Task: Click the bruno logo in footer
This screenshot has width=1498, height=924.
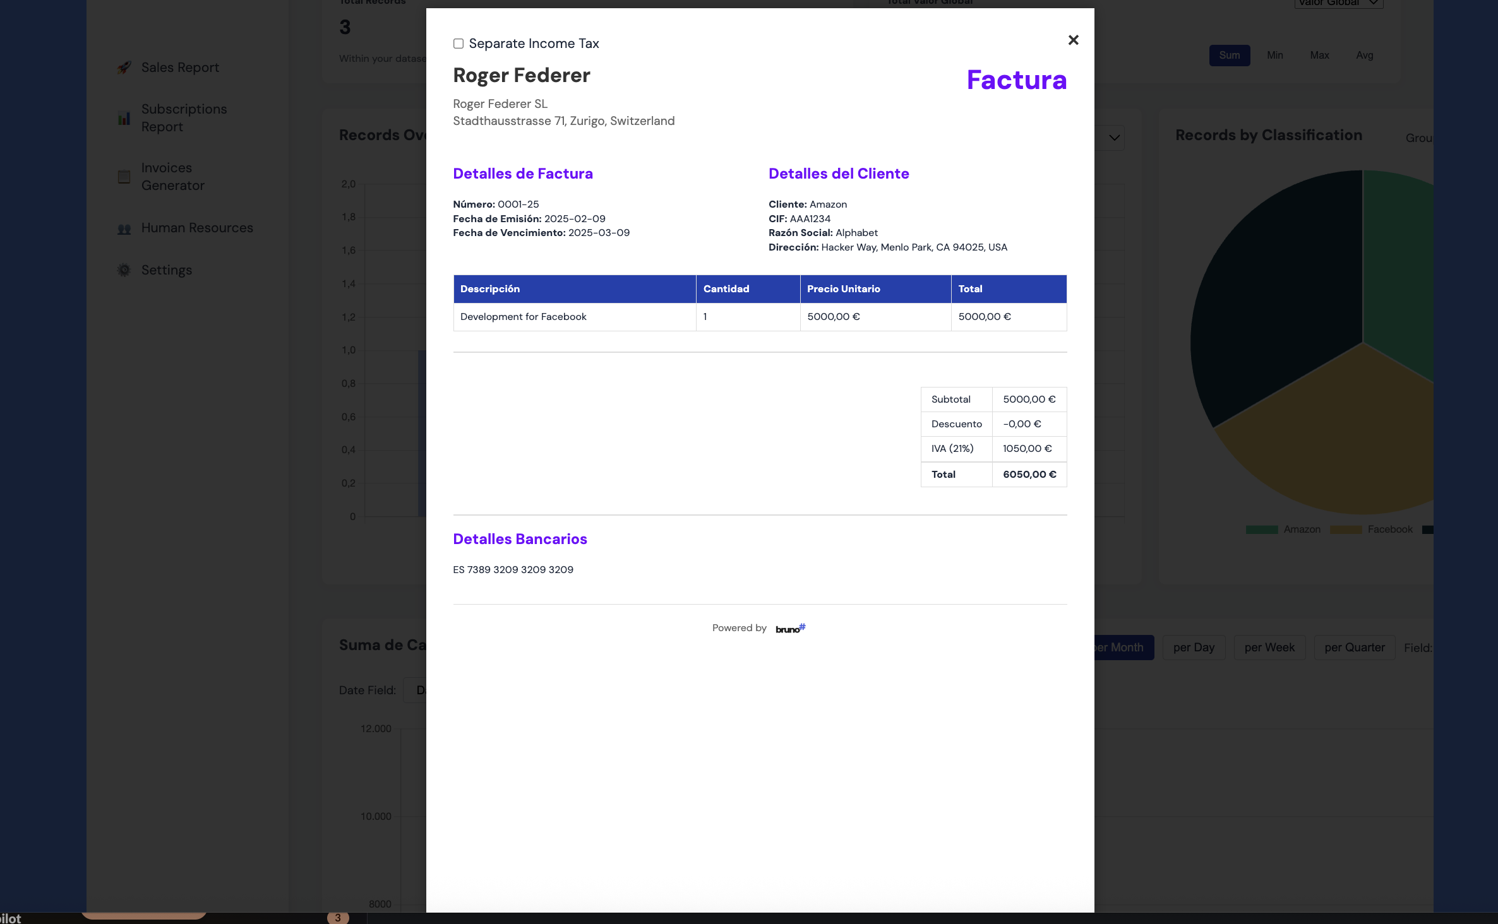Action: 790,628
